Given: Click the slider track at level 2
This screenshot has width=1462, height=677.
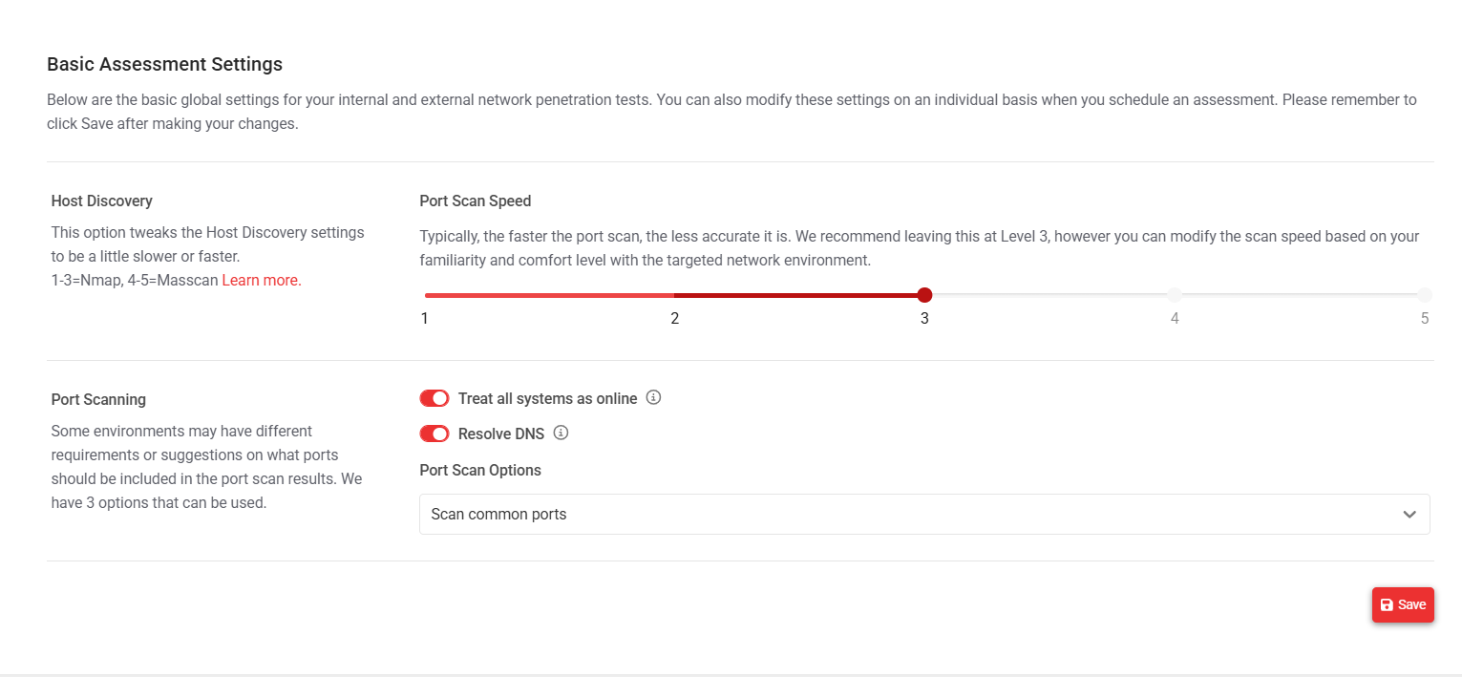Looking at the screenshot, I should [674, 295].
